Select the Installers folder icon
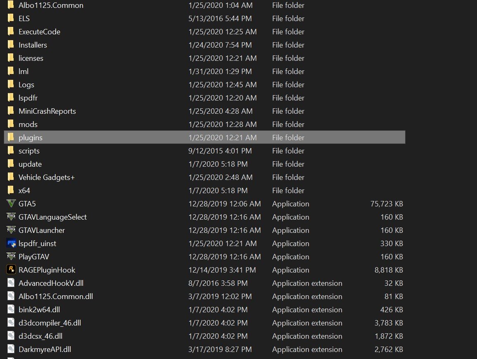This screenshot has height=359, width=477. 11,45
